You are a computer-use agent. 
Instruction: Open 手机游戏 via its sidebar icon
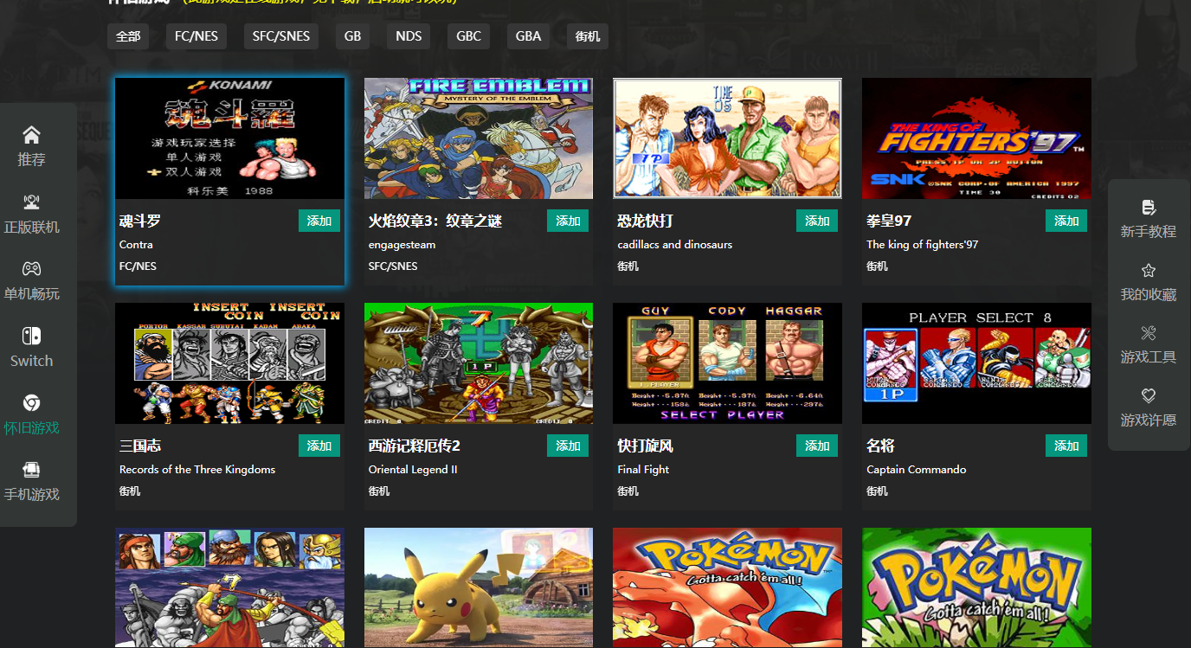[x=31, y=470]
